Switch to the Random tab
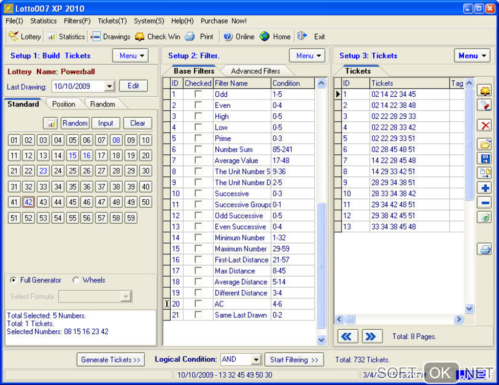 (102, 104)
